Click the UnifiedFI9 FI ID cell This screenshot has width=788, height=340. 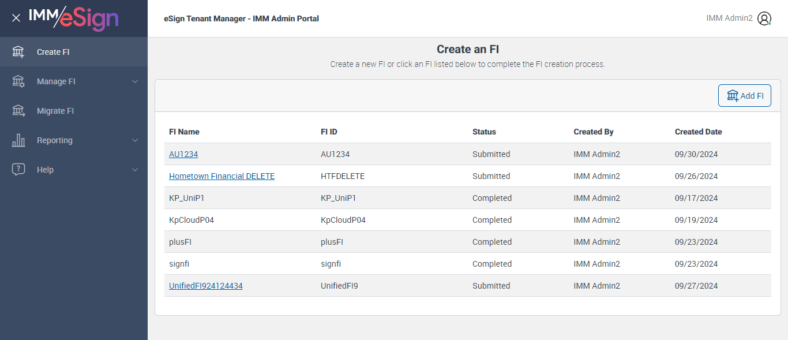(339, 286)
